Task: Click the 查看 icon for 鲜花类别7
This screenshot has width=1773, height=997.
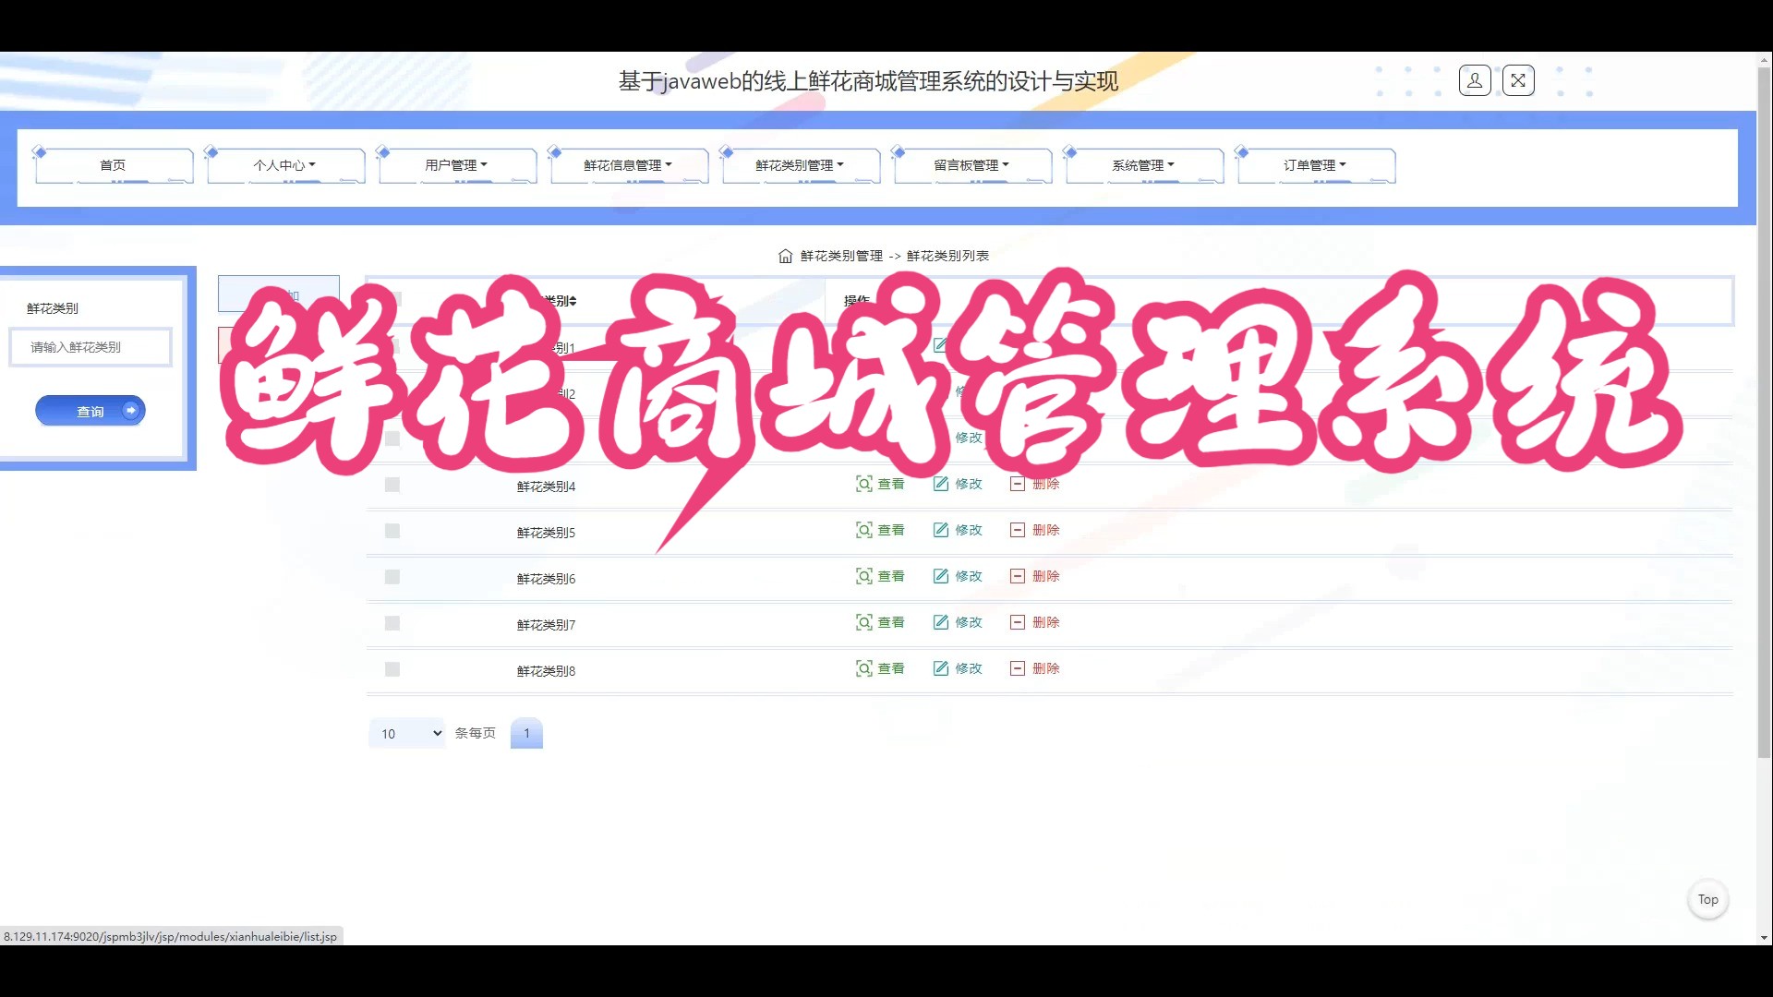Action: [864, 622]
